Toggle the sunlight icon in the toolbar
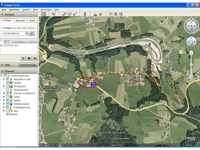This screenshot has height=150, width=200. 95,14
